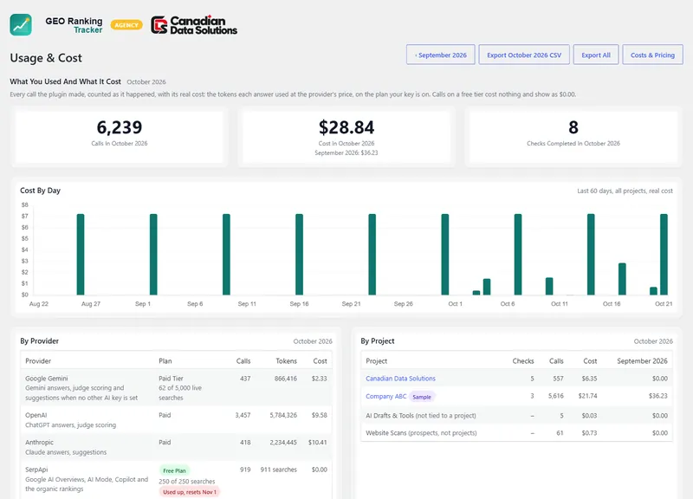This screenshot has height=499, width=693.
Task: Click Company ABC cost $21.74
Action: (587, 396)
